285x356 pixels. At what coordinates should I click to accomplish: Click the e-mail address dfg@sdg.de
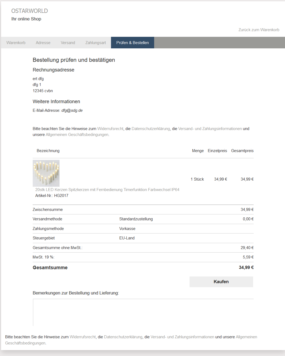point(72,110)
